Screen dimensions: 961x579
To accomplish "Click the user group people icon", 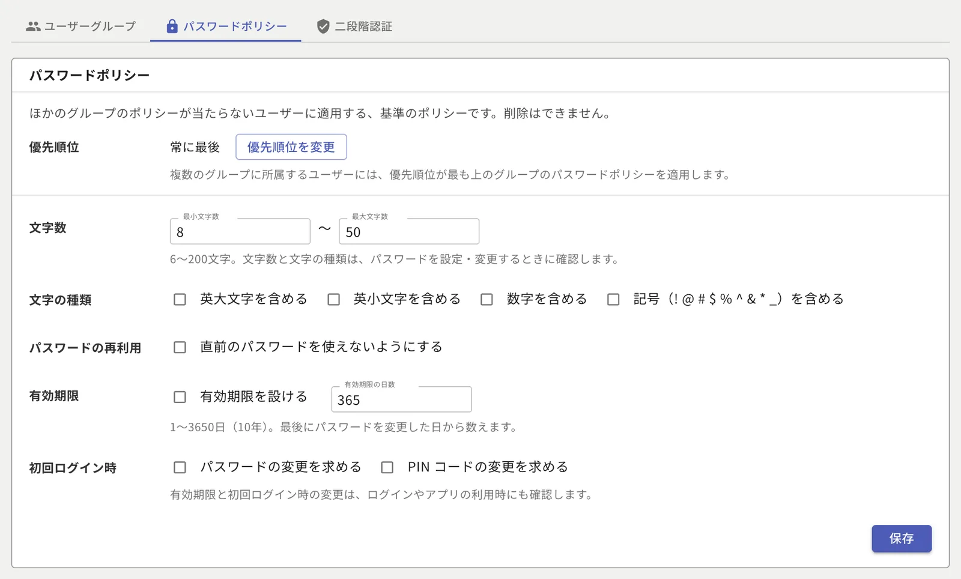I will [x=34, y=26].
